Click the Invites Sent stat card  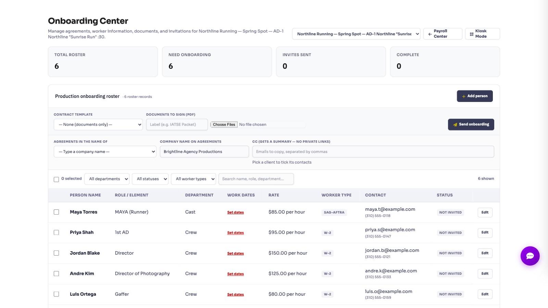pyautogui.click(x=331, y=62)
